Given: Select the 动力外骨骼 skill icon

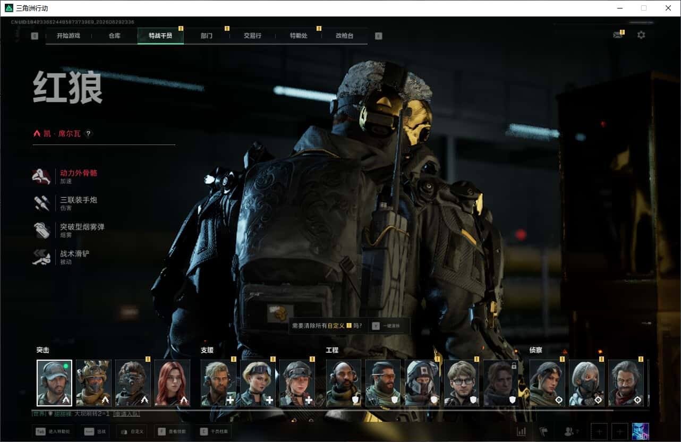Looking at the screenshot, I should [41, 176].
